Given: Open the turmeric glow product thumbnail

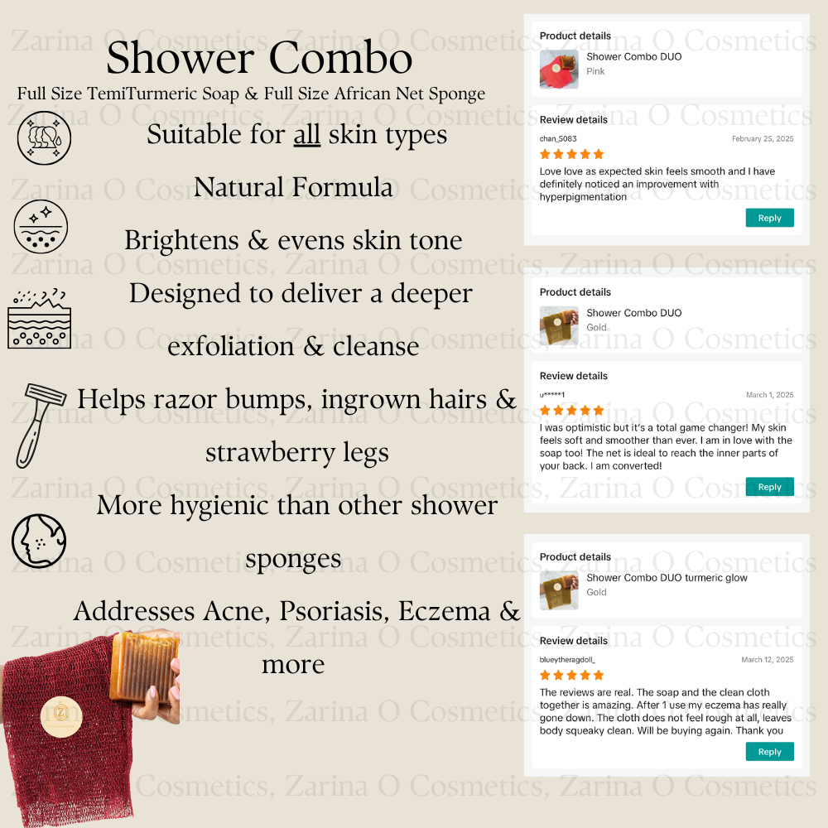Looking at the screenshot, I should click(559, 590).
